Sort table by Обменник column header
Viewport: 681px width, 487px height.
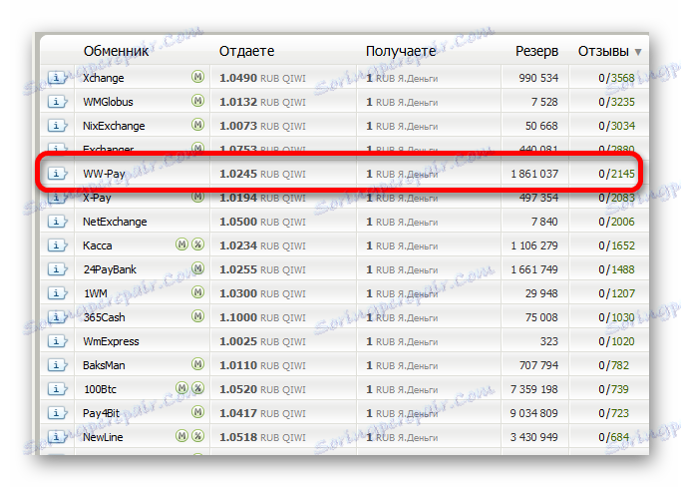(x=116, y=51)
